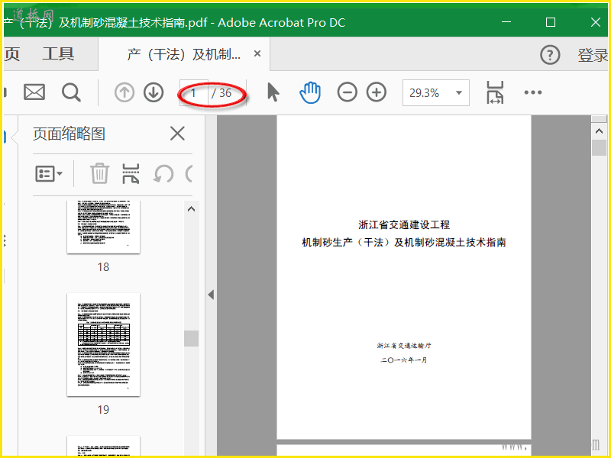The height and width of the screenshot is (458, 611).
Task: Open the help question mark icon
Action: pos(550,54)
